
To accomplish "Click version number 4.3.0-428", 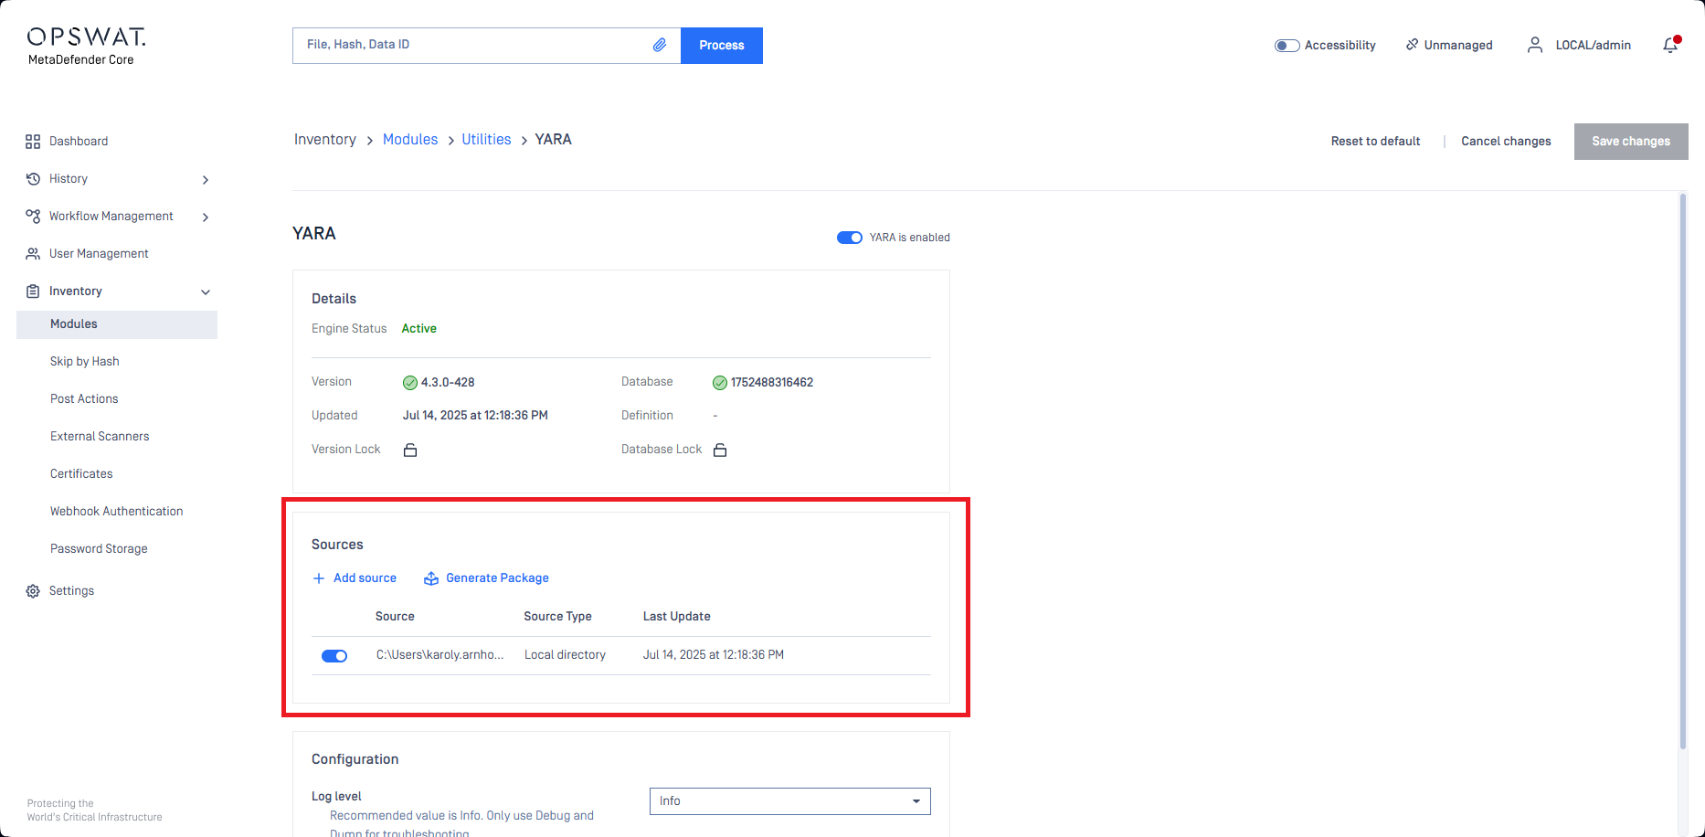I will click(448, 382).
